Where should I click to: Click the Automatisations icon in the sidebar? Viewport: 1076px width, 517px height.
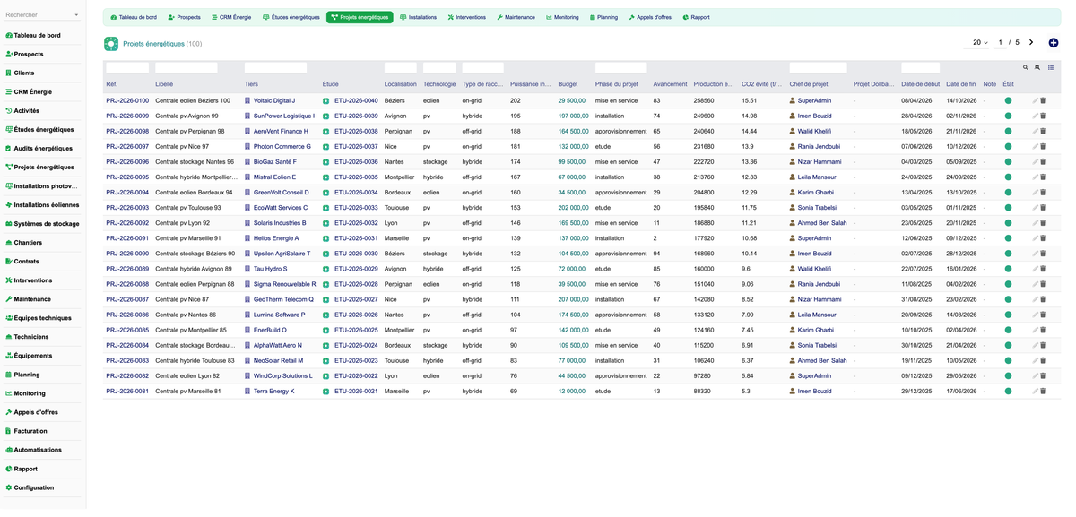tap(9, 450)
